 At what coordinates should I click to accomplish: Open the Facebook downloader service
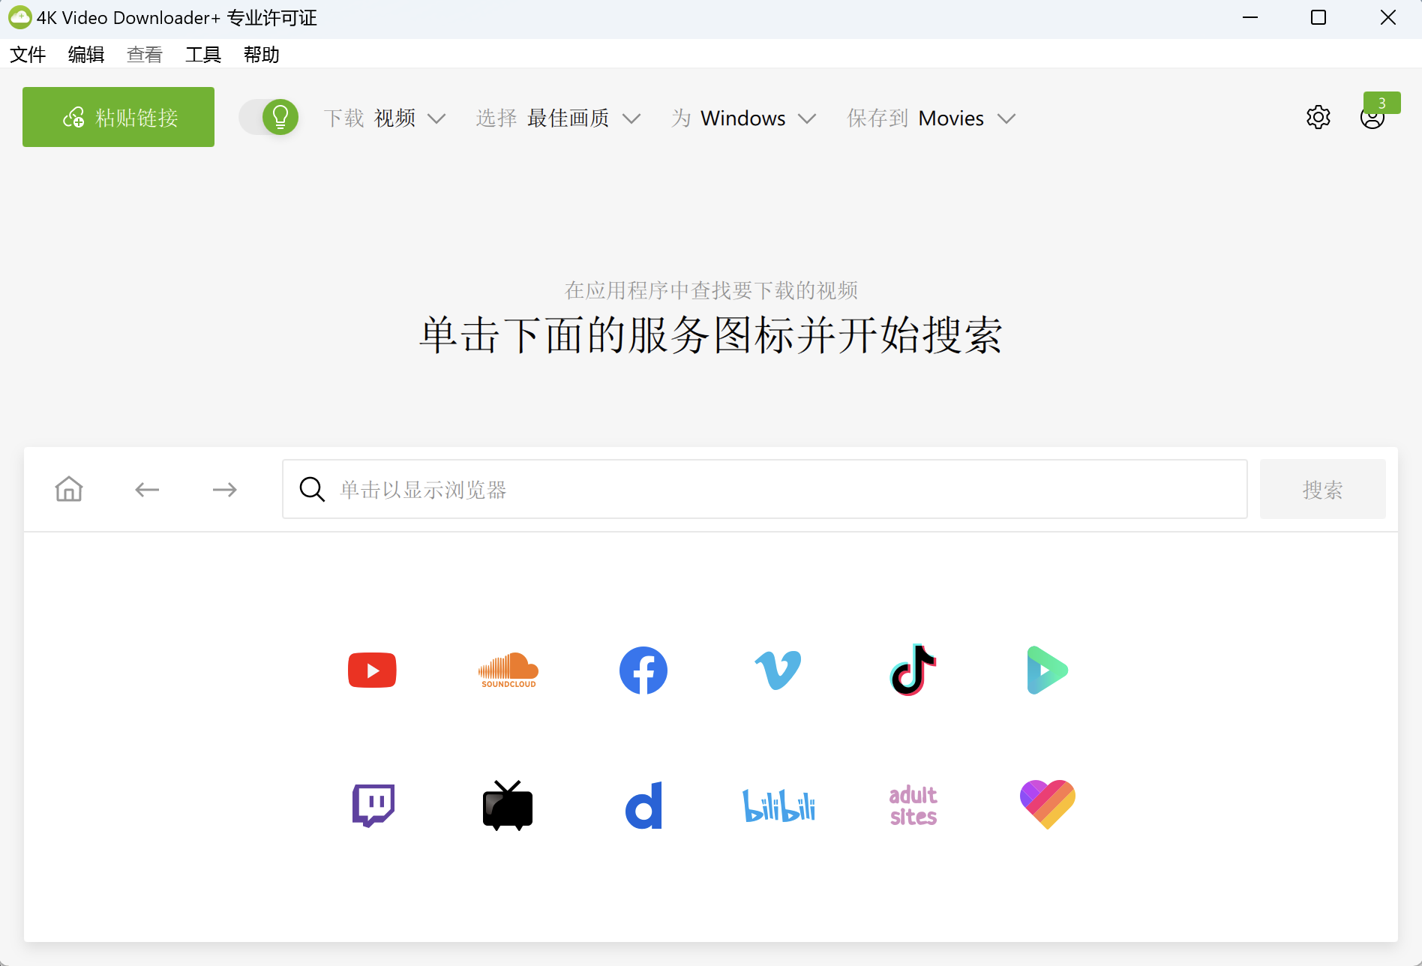[643, 670]
